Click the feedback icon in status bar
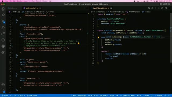Viewport: 172px width, 97px height. click(x=165, y=95)
